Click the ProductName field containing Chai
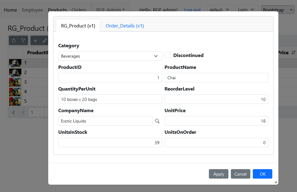 (x=216, y=78)
